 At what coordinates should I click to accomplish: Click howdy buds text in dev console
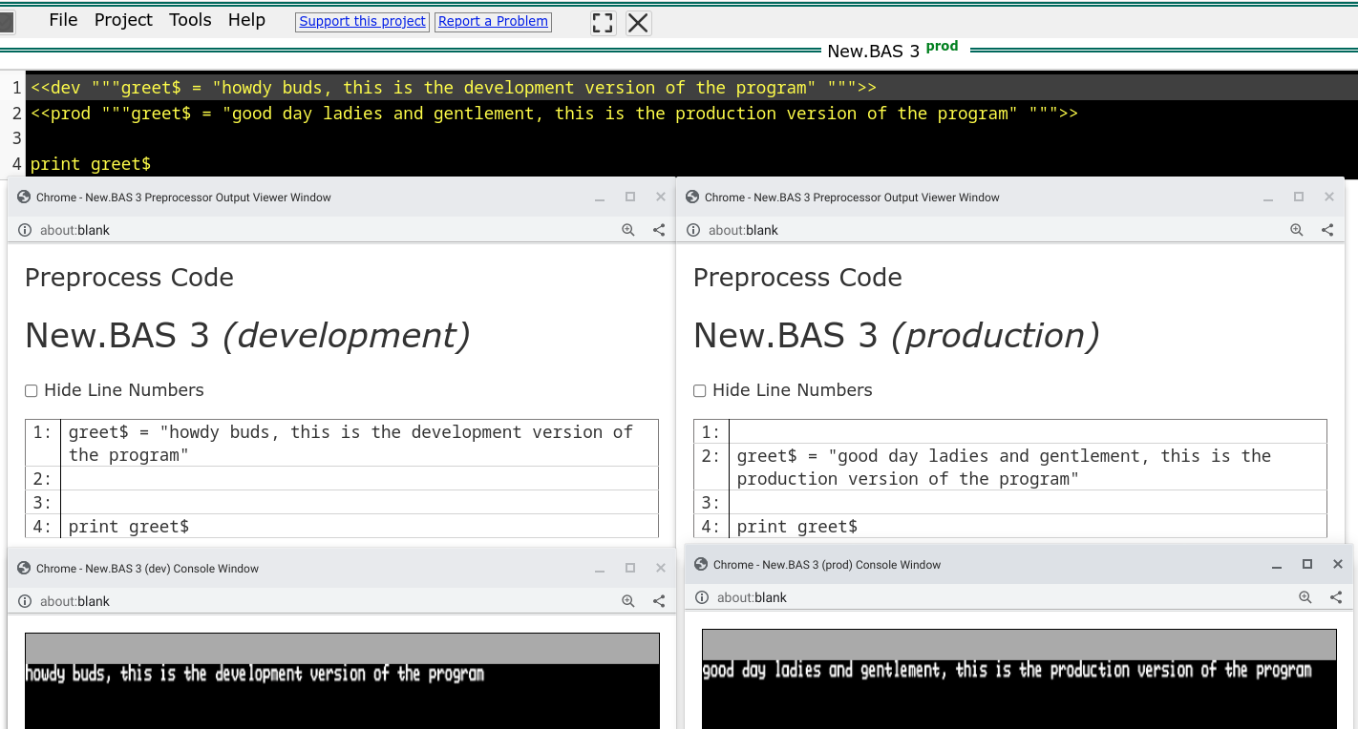pyautogui.click(x=255, y=675)
